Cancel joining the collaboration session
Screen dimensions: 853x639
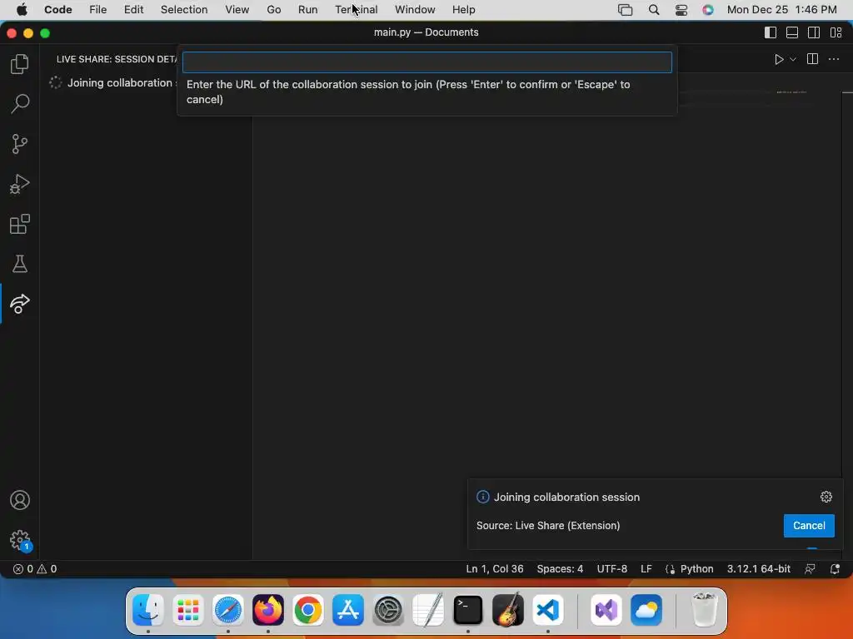pos(808,526)
